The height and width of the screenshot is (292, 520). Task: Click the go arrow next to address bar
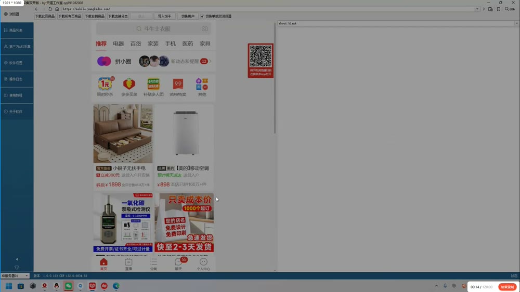484,9
